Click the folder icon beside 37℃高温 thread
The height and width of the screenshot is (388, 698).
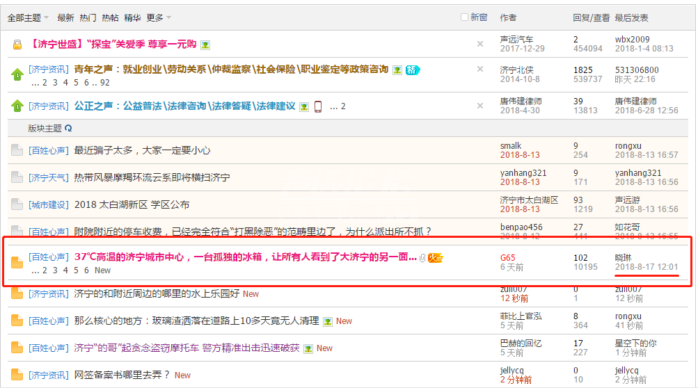[17, 263]
